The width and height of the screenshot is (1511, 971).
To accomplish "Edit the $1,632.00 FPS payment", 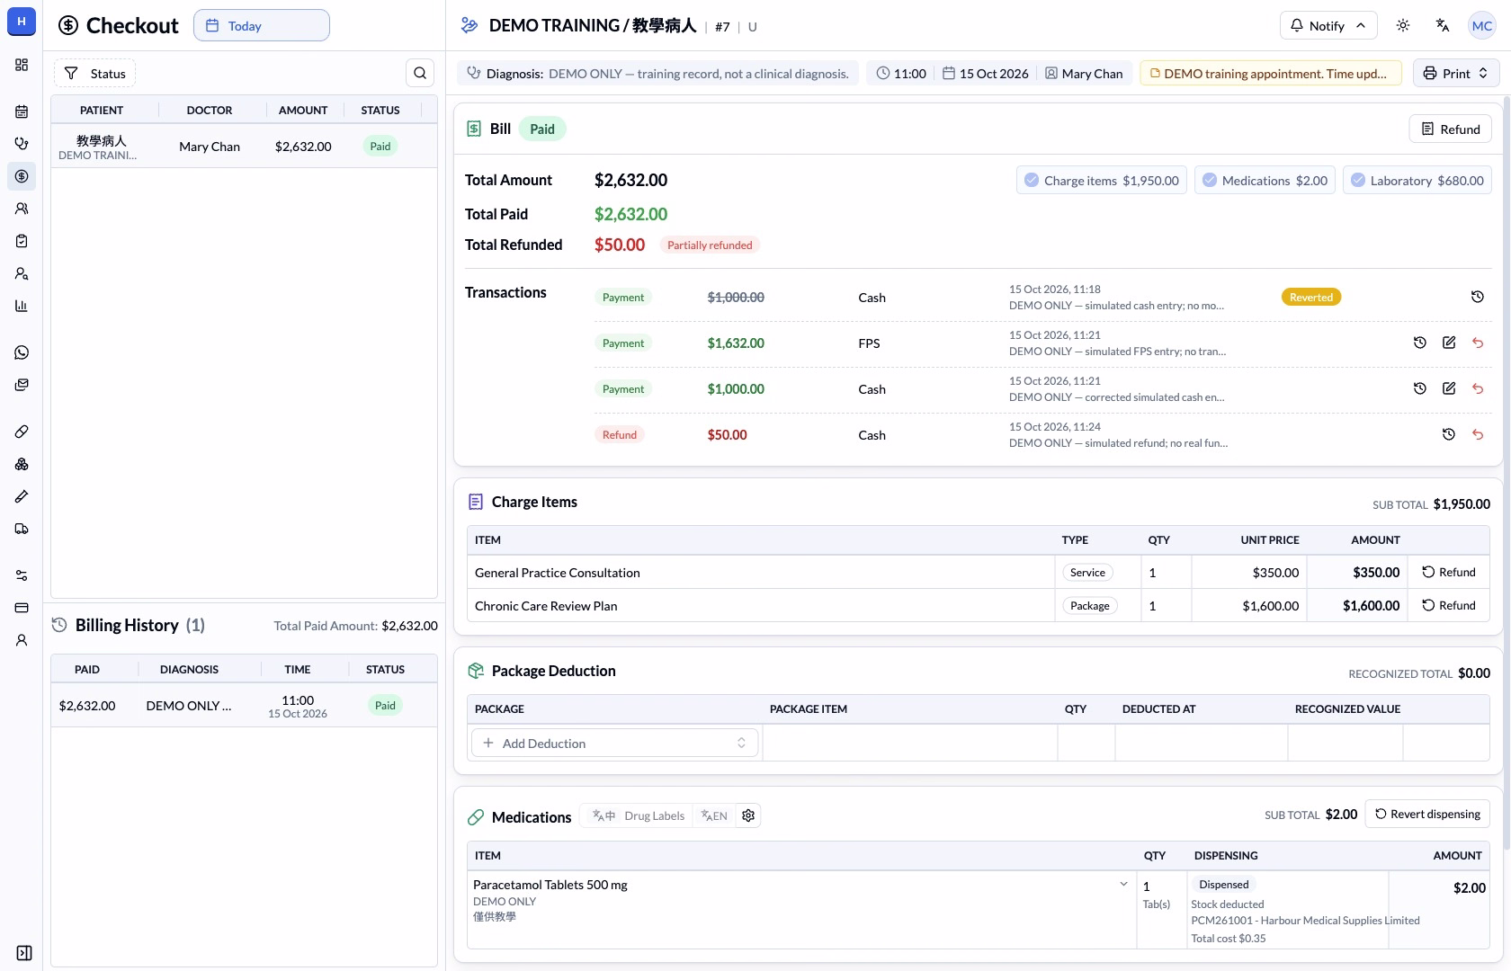I will tap(1449, 343).
